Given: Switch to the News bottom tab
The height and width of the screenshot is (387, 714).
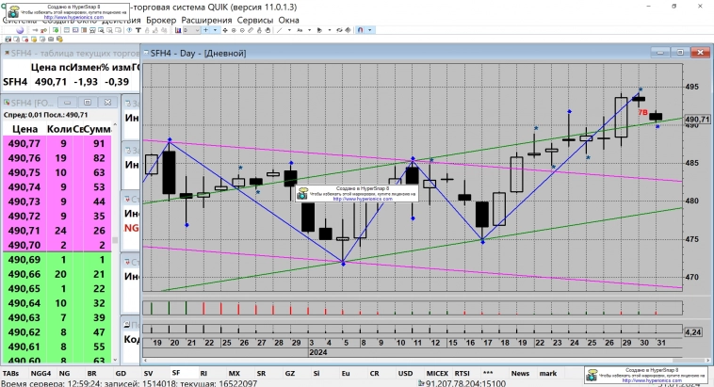Looking at the screenshot, I should tap(519, 374).
